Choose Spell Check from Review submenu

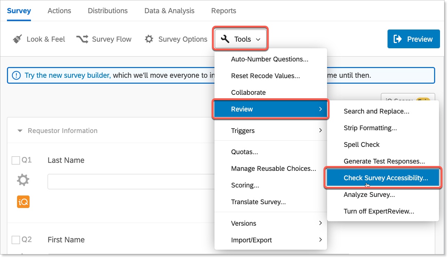click(x=361, y=144)
